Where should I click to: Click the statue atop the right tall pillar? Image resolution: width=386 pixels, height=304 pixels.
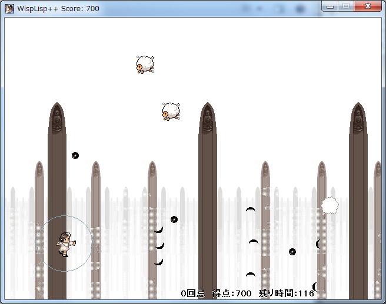[x=358, y=120]
